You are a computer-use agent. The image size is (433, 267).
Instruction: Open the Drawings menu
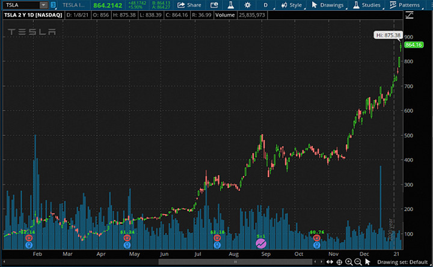328,5
